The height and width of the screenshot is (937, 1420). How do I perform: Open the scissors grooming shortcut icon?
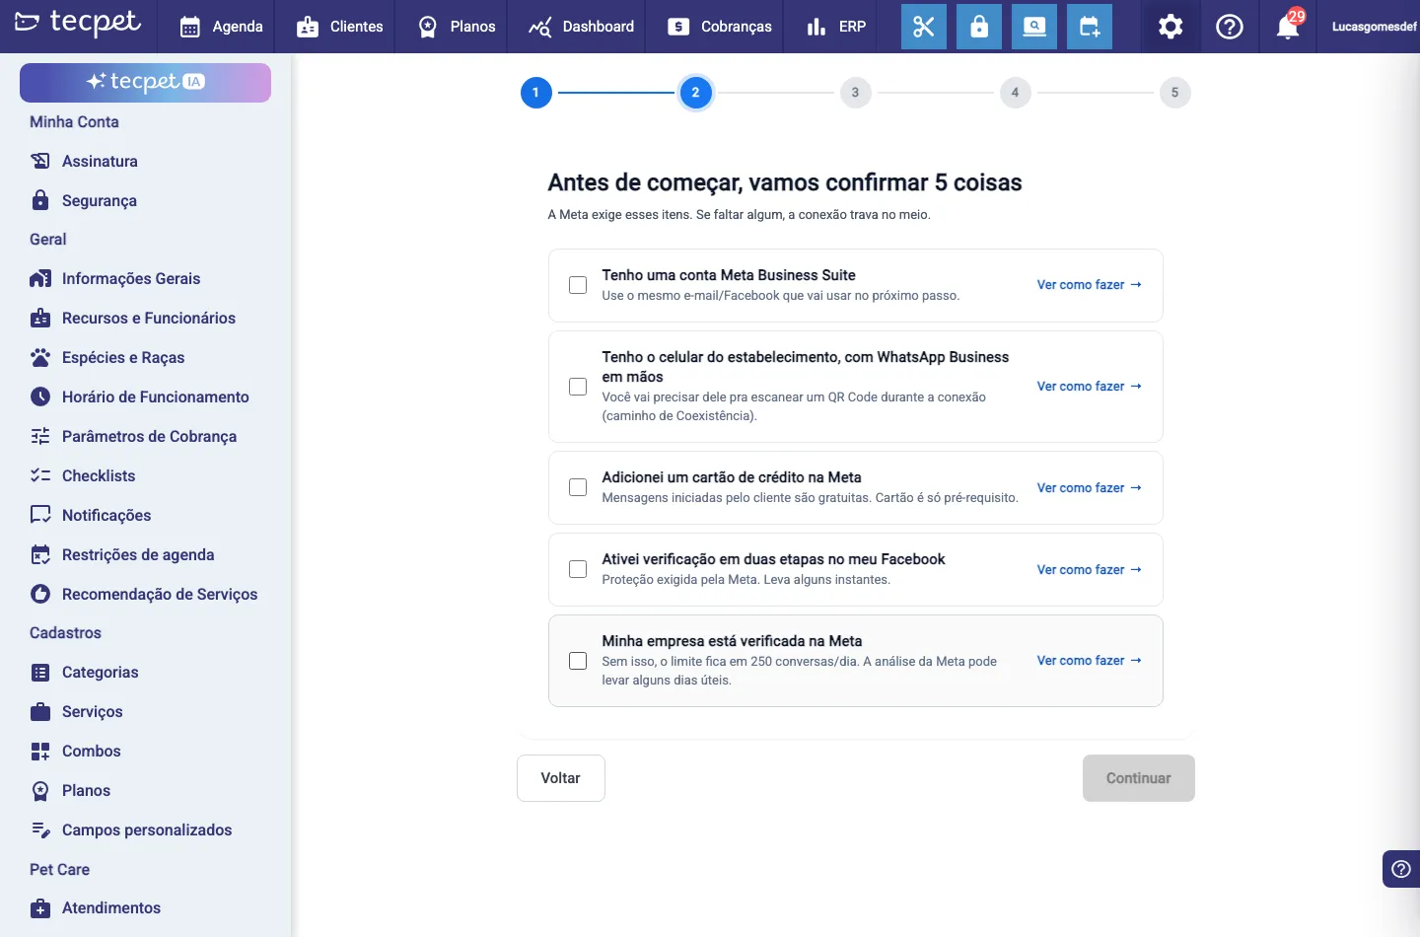coord(923,27)
